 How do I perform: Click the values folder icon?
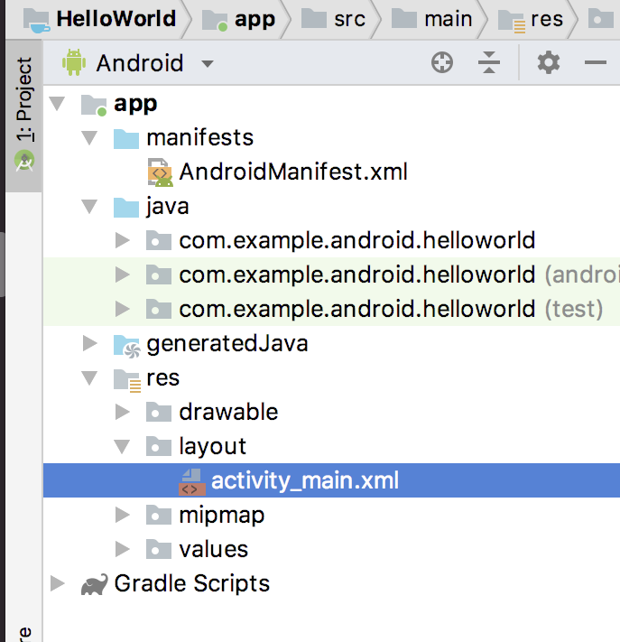pyautogui.click(x=159, y=550)
